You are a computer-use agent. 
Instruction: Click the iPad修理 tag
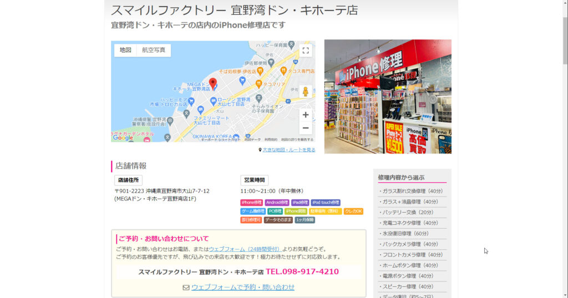[x=300, y=203]
